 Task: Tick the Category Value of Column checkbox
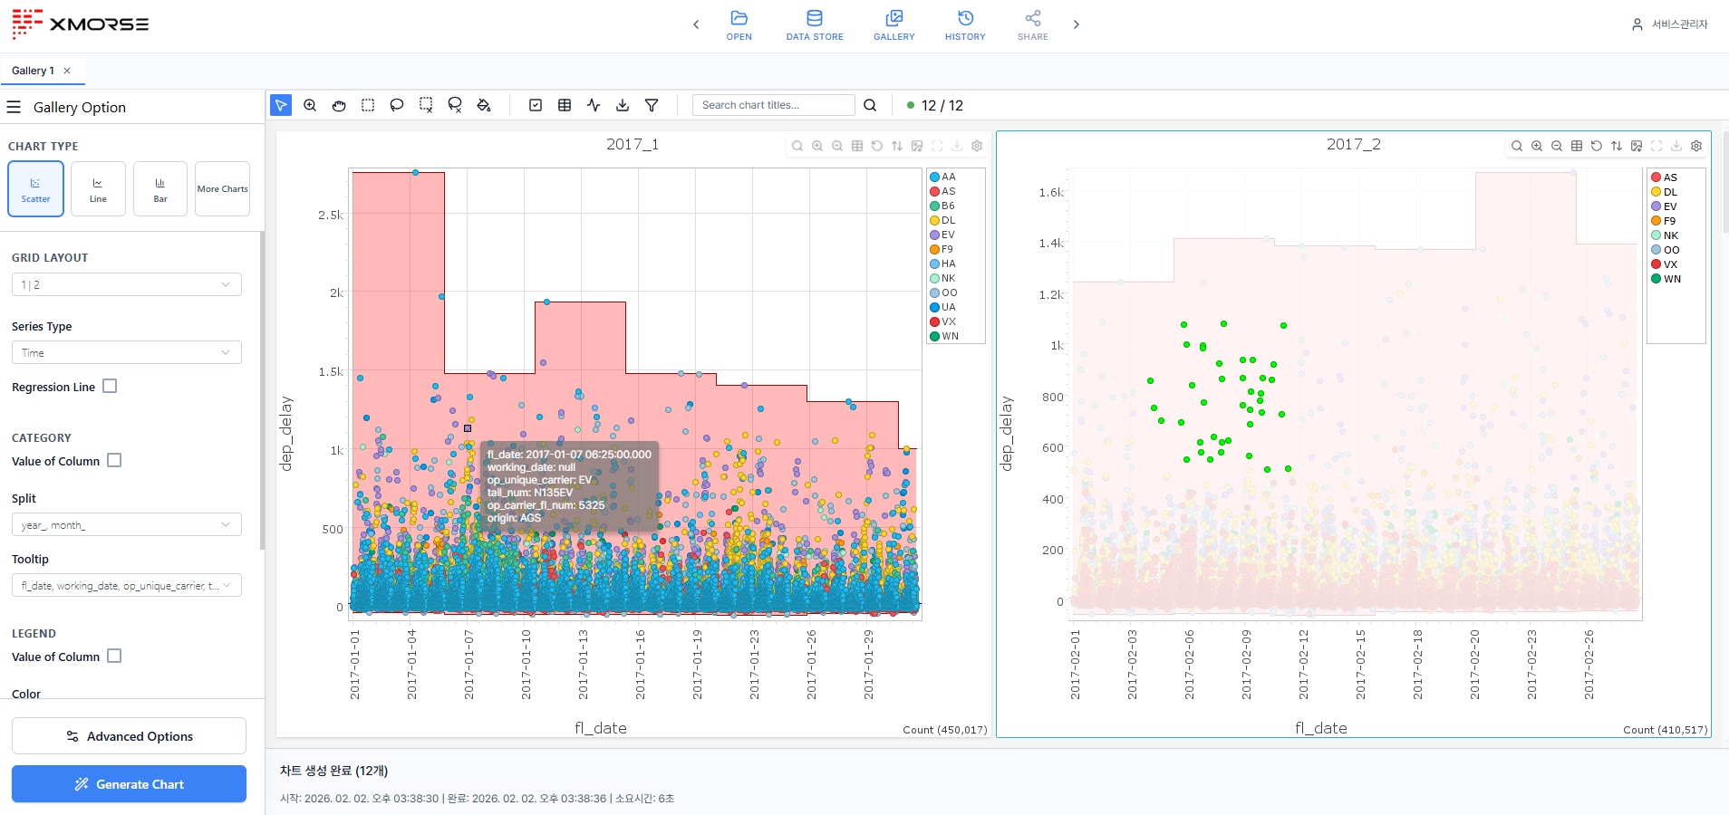coord(114,460)
